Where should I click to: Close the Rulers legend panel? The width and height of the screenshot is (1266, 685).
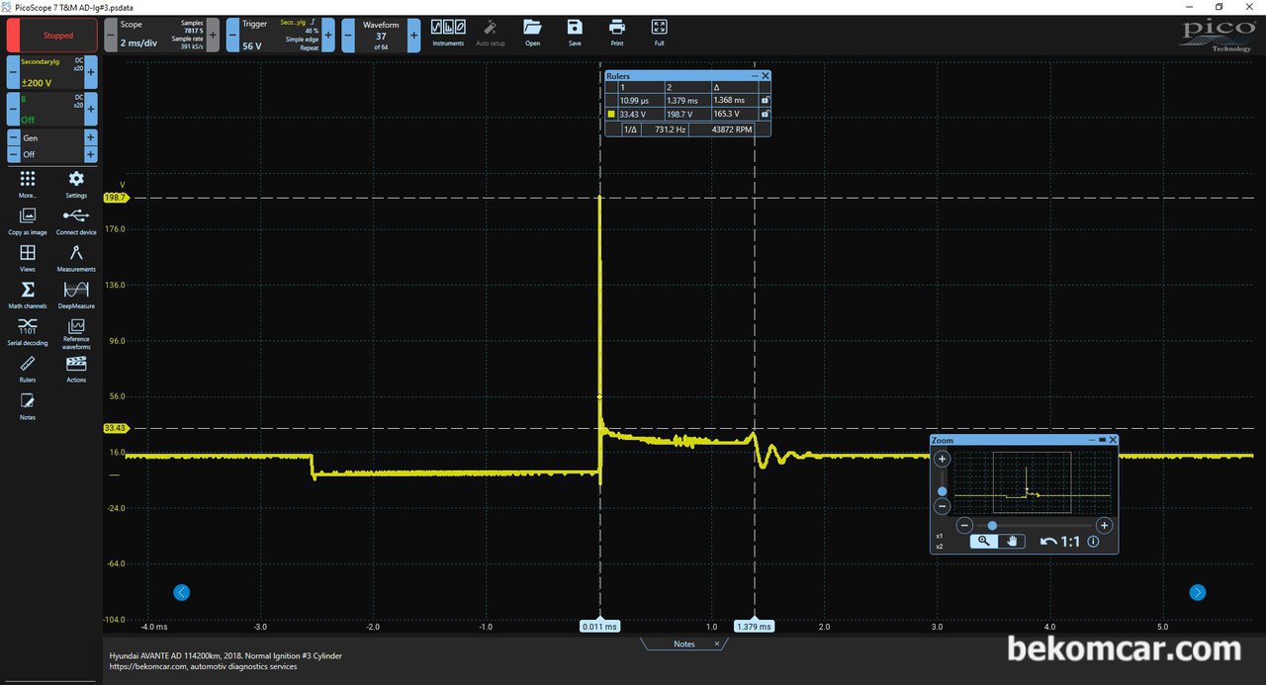click(766, 76)
